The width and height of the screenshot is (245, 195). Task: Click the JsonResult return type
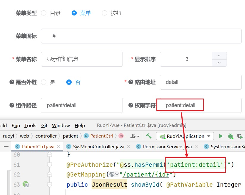(109, 185)
